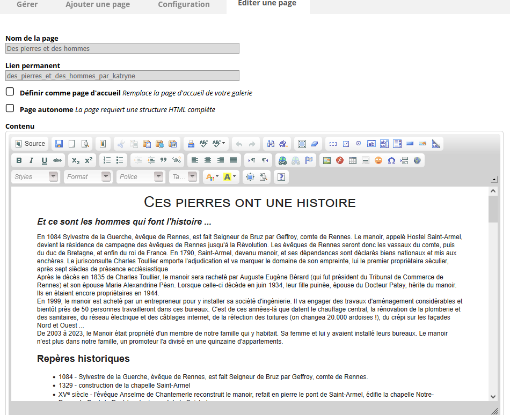Click the insert Link globe icon

282,160
